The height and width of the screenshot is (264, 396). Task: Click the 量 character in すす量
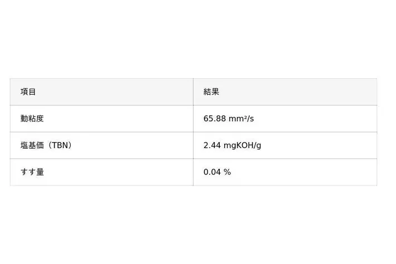40,172
